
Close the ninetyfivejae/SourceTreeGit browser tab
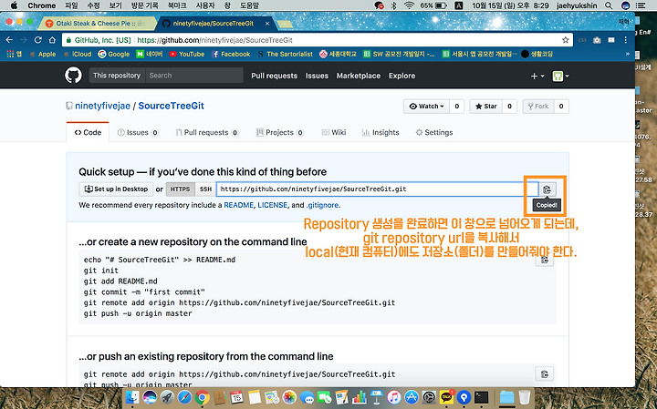click(267, 24)
